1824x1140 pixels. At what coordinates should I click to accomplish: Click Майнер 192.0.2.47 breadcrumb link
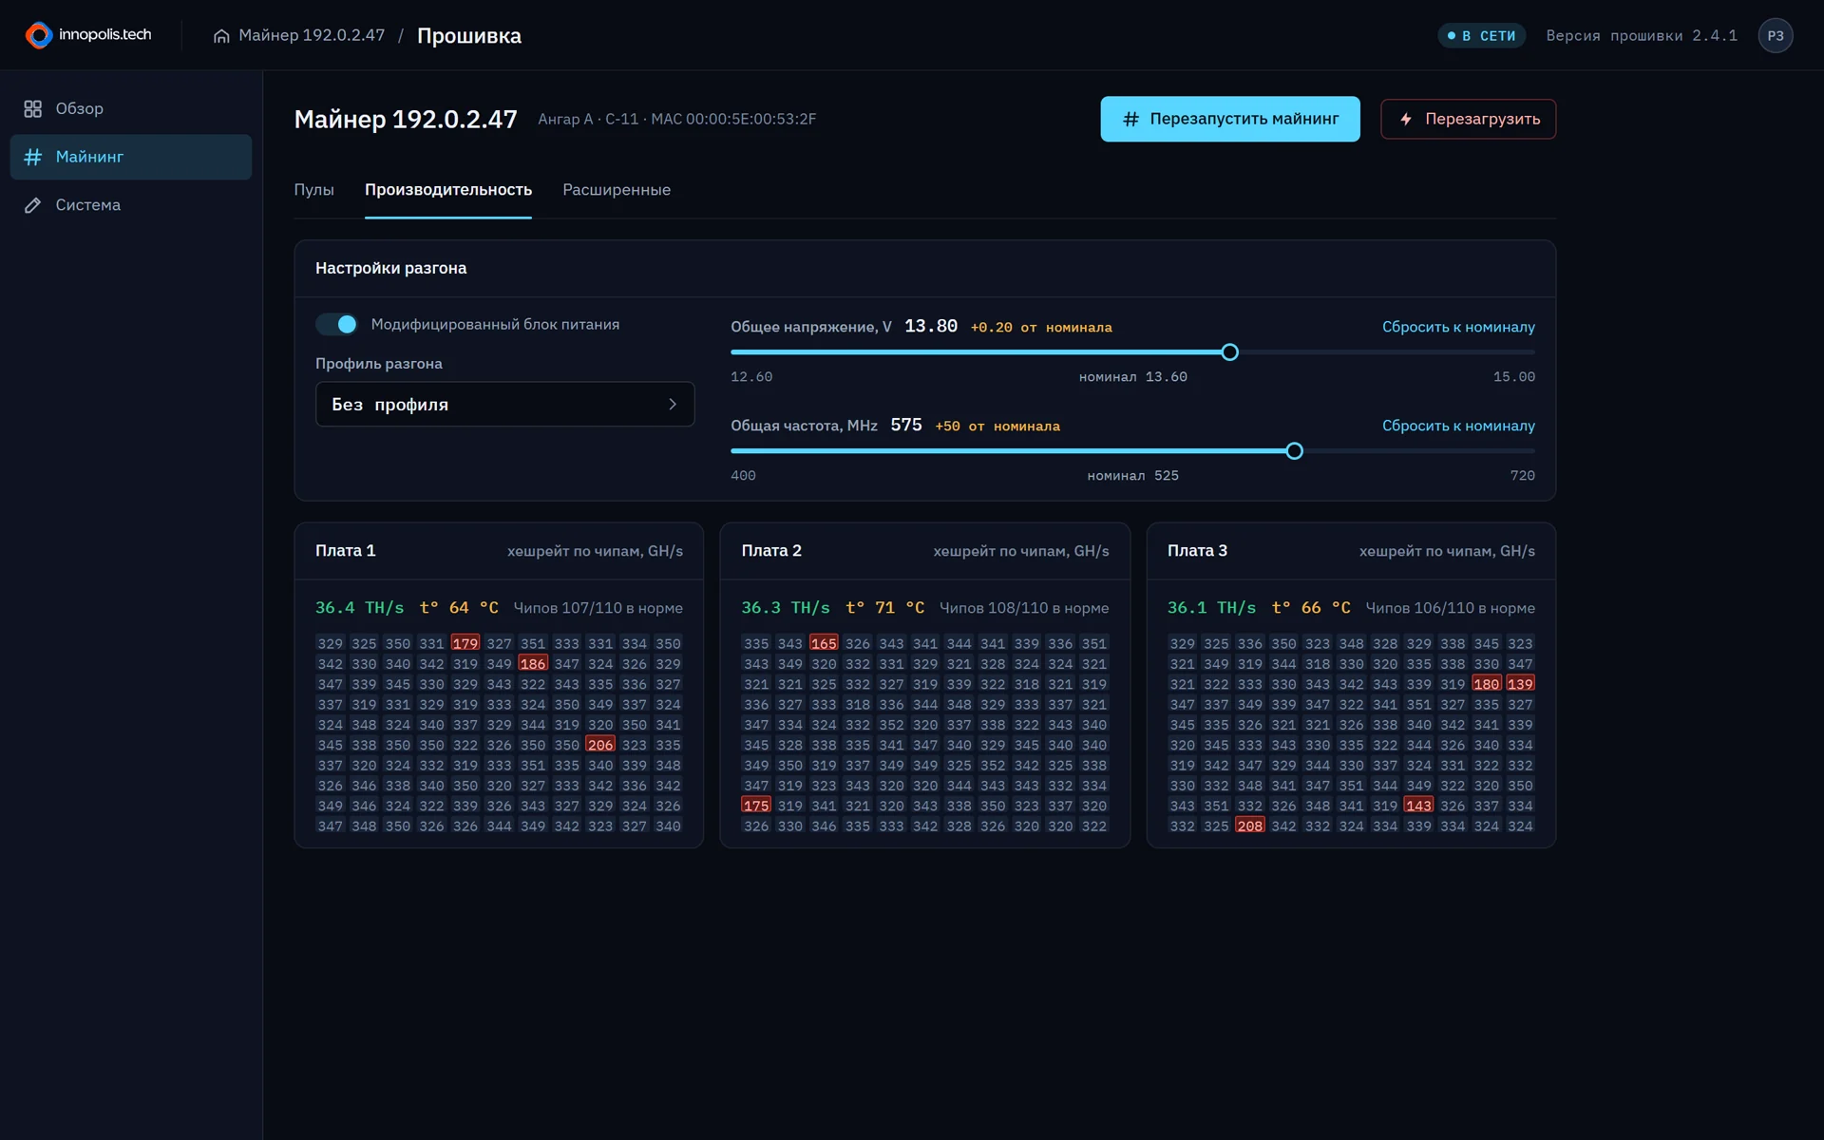[312, 35]
